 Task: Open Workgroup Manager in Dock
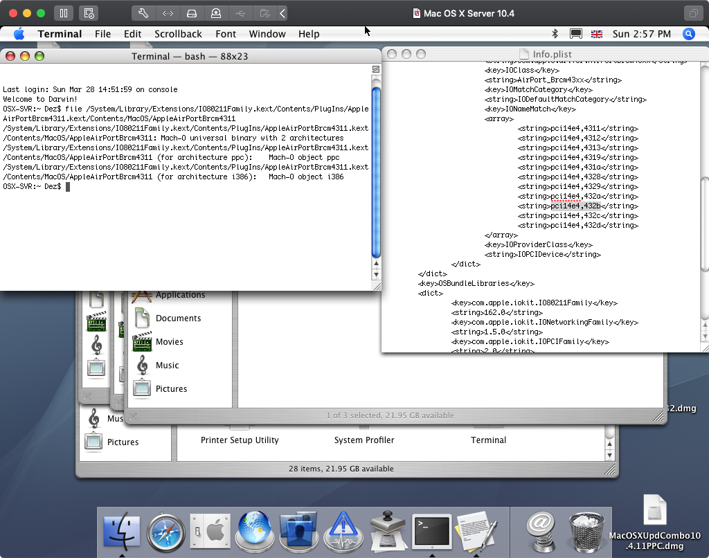pyautogui.click(x=298, y=532)
